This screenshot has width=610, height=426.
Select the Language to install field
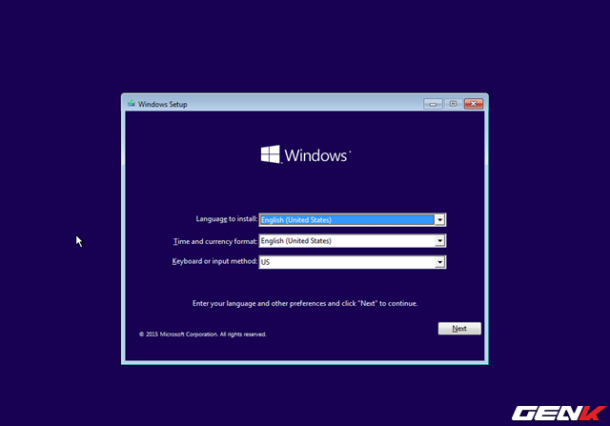(x=352, y=220)
